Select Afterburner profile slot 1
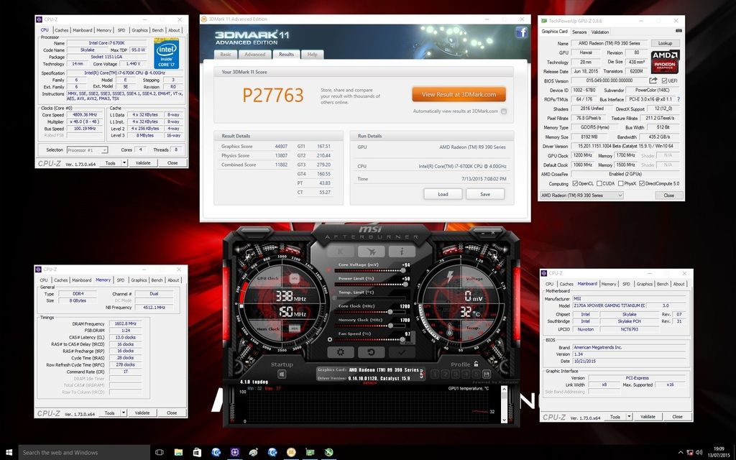This screenshot has height=460, width=736. click(x=435, y=374)
